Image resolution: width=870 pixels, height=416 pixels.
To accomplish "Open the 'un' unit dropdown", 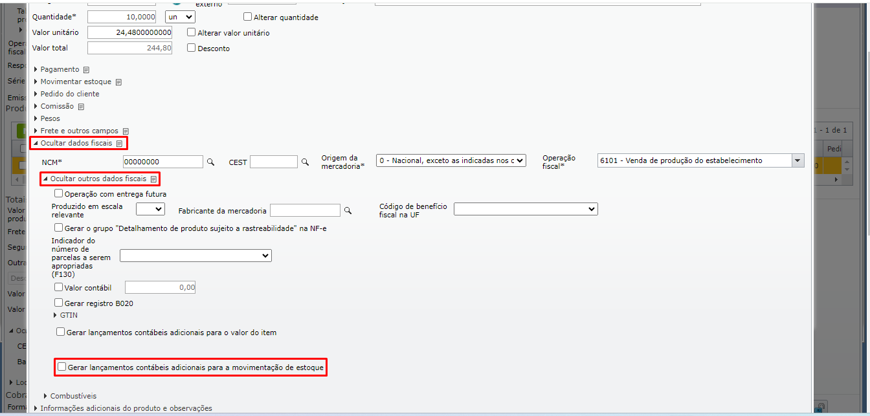I will click(x=181, y=17).
